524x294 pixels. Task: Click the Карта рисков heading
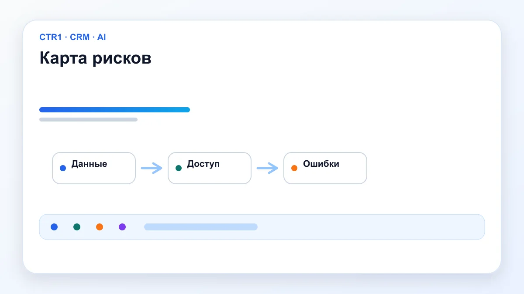click(x=96, y=58)
